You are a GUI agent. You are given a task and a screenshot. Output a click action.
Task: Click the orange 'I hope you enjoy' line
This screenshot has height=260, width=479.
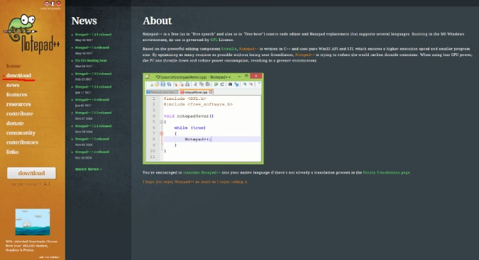click(x=195, y=182)
